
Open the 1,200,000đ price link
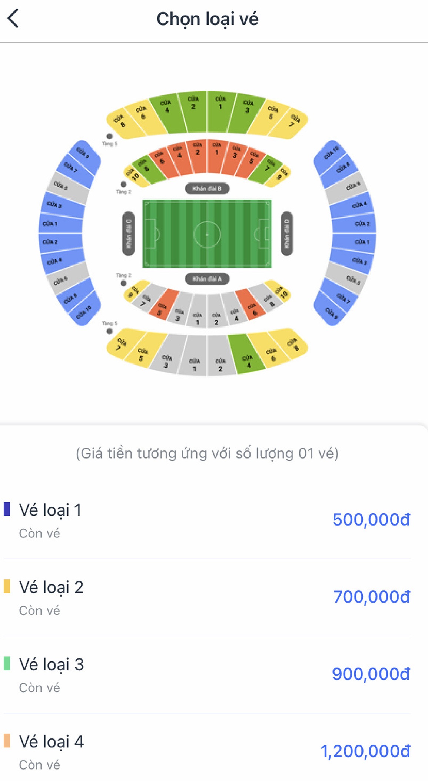(365, 751)
